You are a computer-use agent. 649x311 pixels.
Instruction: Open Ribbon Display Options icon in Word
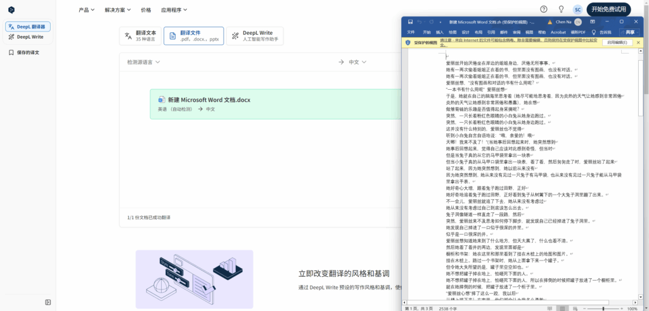(x=593, y=21)
